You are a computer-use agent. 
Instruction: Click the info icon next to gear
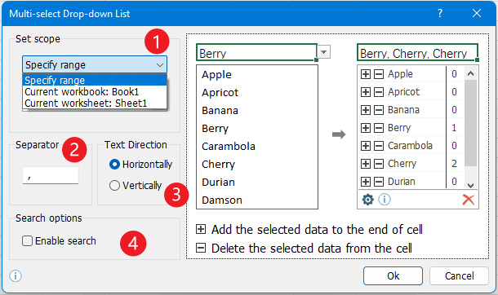pos(385,200)
